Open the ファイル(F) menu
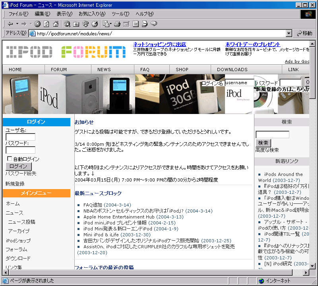The image size is (318, 286). [18, 14]
